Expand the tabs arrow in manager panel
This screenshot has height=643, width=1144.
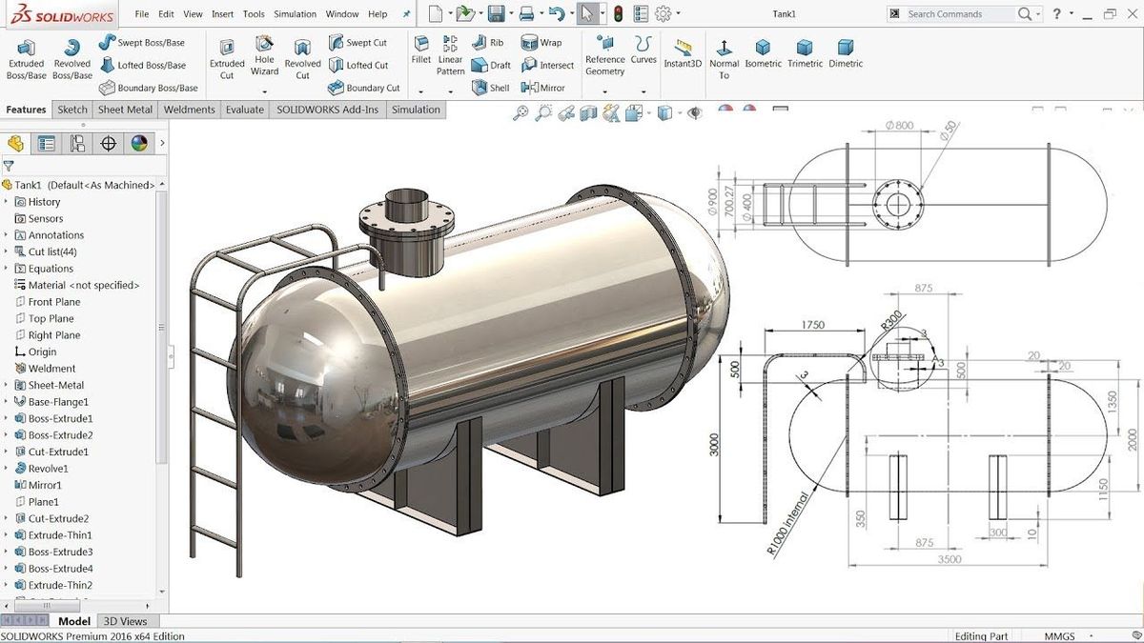[162, 143]
